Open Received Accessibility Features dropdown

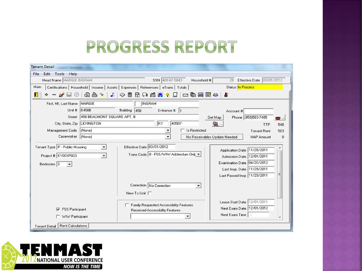pyautogui.click(x=187, y=216)
